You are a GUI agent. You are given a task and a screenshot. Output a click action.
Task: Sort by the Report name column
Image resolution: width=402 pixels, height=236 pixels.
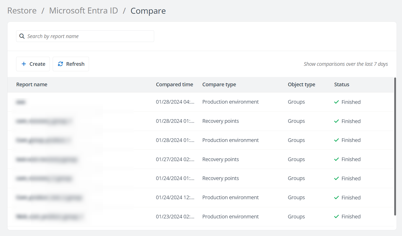(32, 84)
